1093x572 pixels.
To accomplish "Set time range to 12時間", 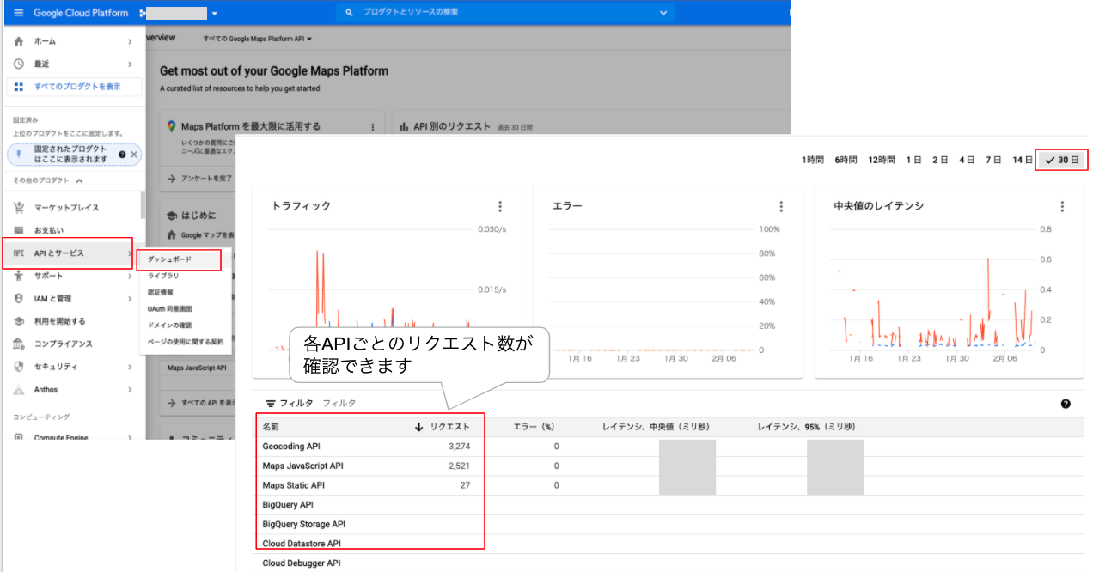I will click(x=882, y=161).
